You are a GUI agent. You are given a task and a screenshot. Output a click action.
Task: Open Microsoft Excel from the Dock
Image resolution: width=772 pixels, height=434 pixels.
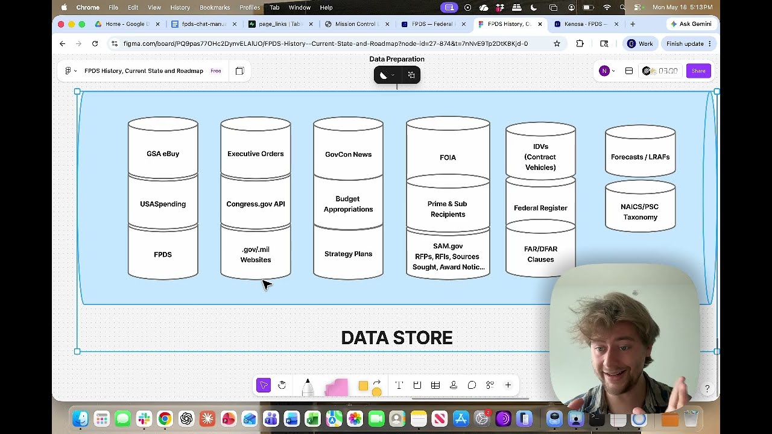pyautogui.click(x=312, y=418)
